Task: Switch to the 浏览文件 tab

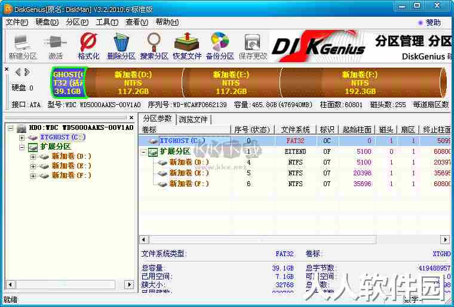Action: [194, 119]
